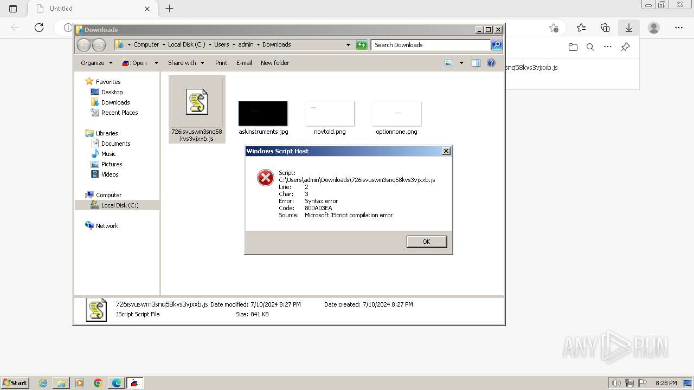Click the change view icon

[448, 63]
